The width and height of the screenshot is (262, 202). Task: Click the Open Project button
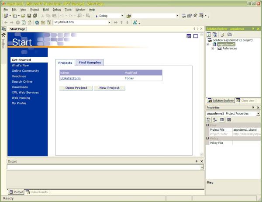point(76,88)
